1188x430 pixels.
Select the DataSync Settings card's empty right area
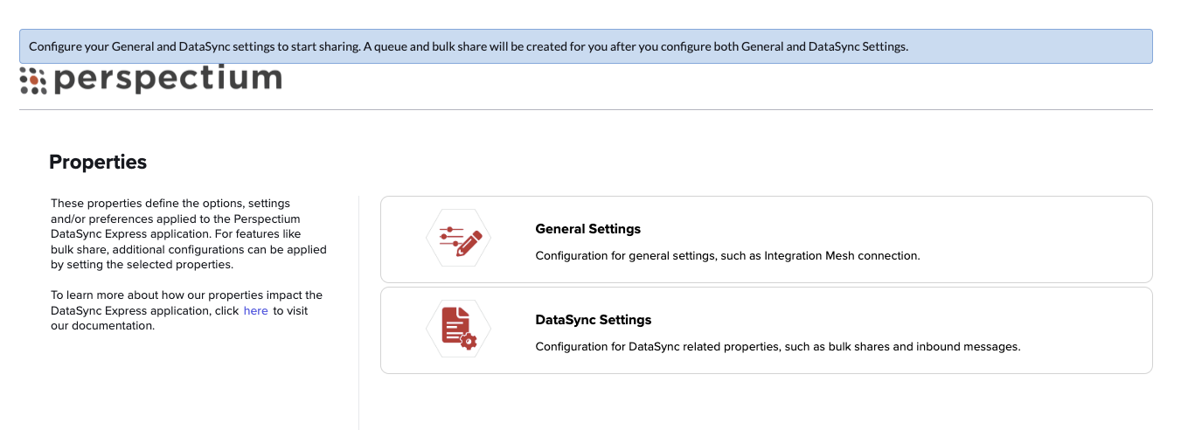point(1084,330)
